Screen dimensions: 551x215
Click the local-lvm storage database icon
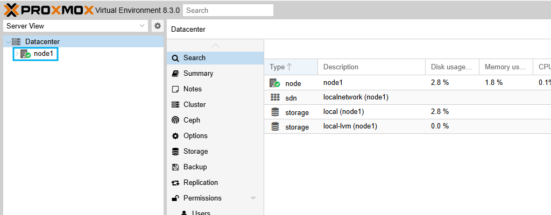point(275,126)
